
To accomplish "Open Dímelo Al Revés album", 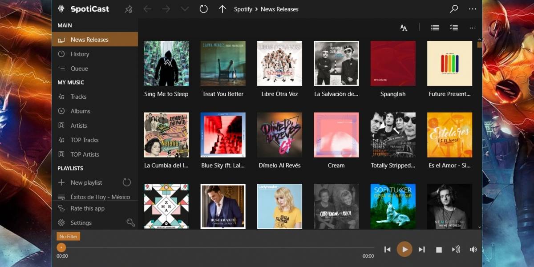I will (x=279, y=135).
